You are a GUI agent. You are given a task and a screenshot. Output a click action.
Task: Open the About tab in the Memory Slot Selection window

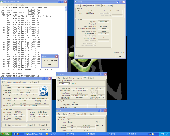click(91, 78)
